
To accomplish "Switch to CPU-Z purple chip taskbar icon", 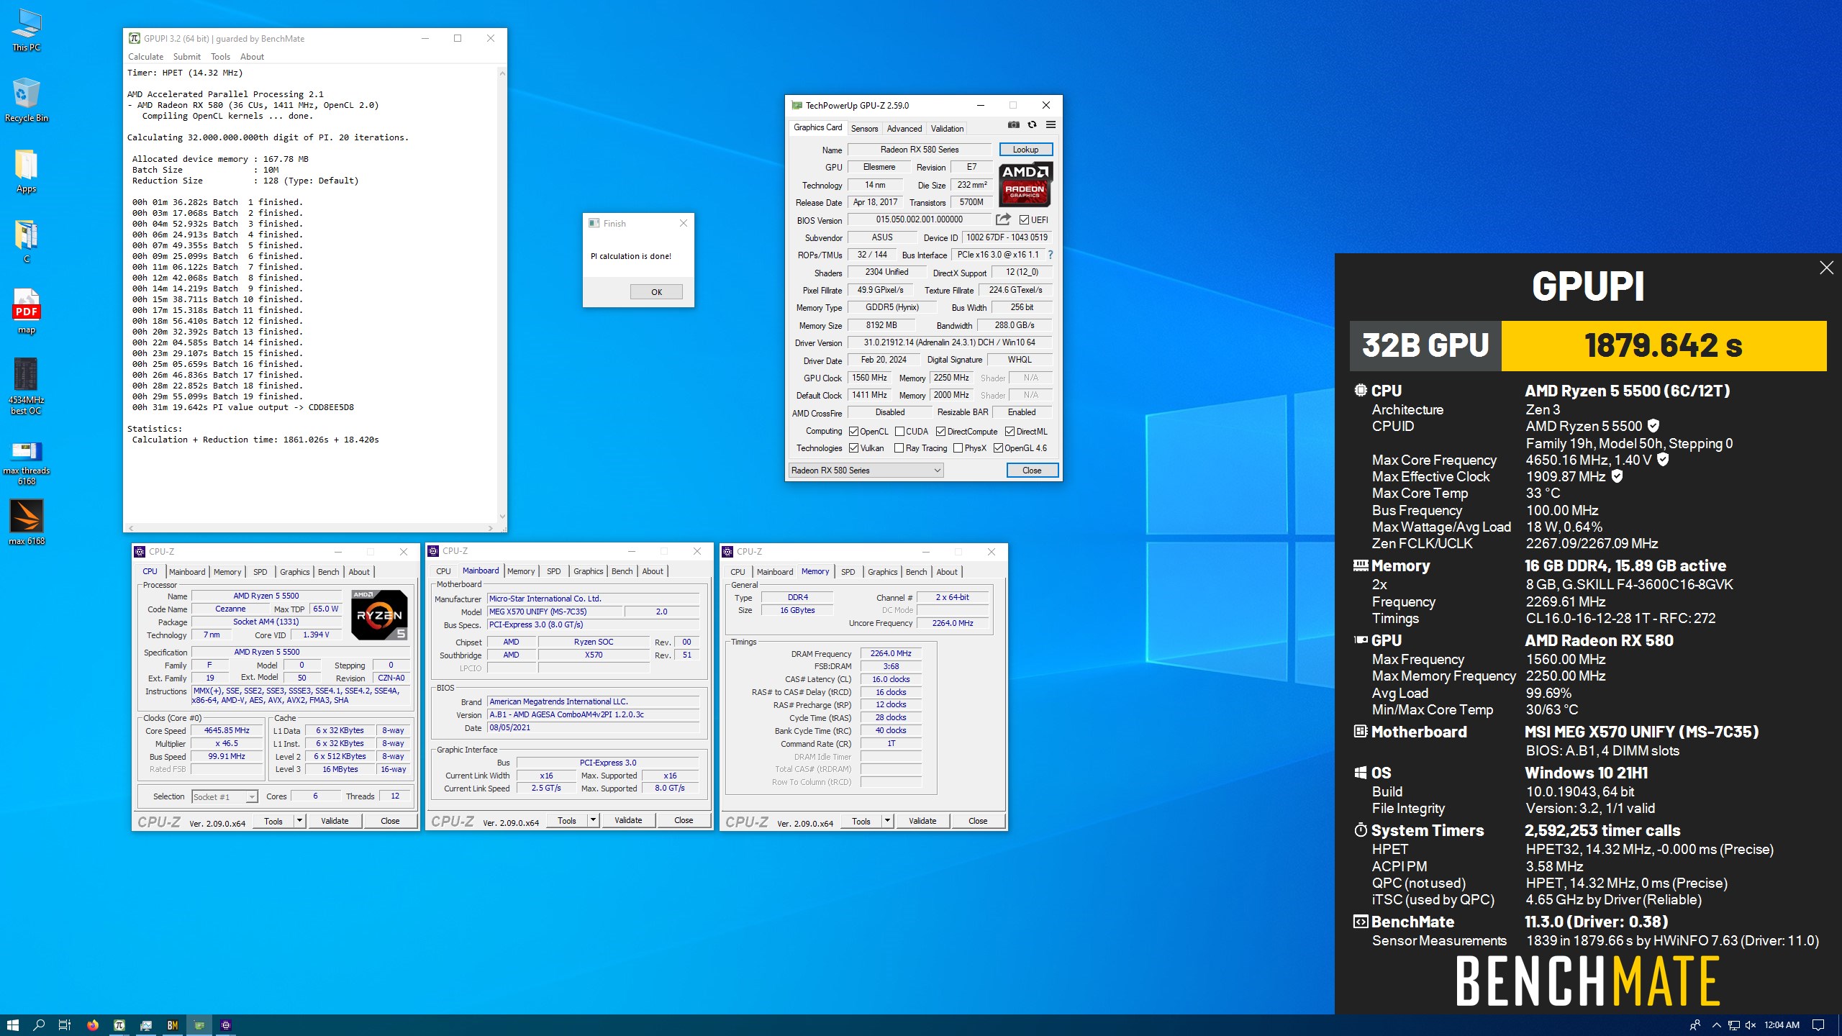I will click(x=226, y=1025).
